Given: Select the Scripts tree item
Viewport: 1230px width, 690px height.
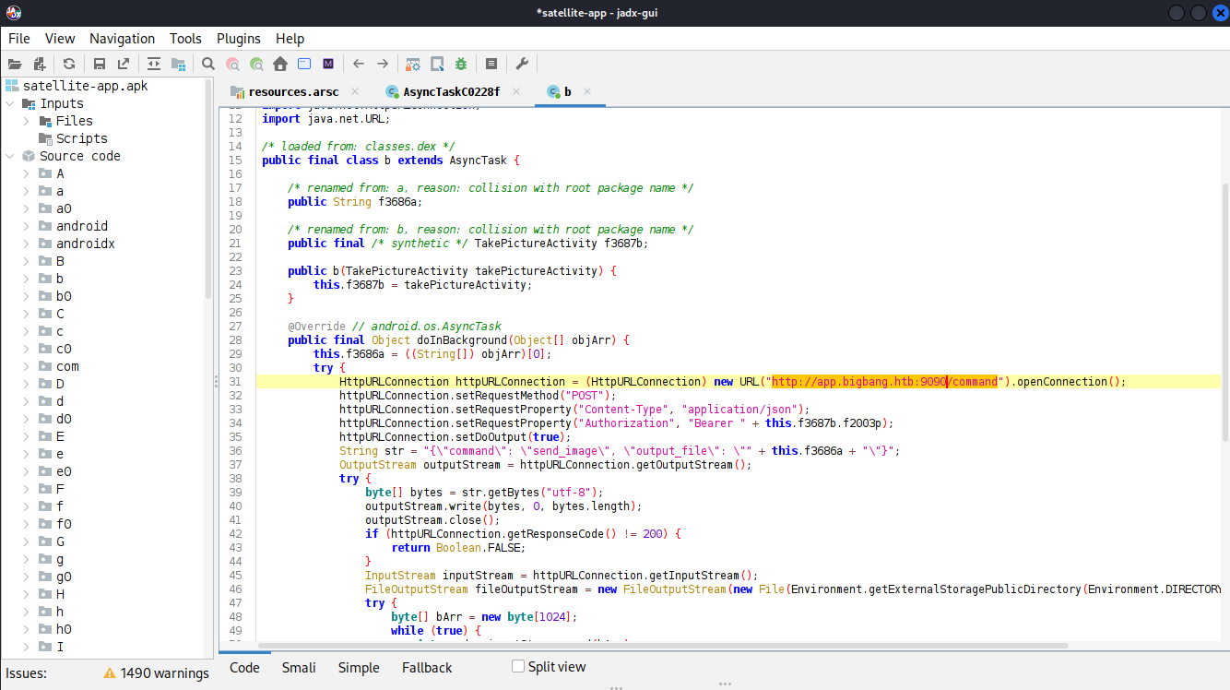Looking at the screenshot, I should (x=81, y=138).
